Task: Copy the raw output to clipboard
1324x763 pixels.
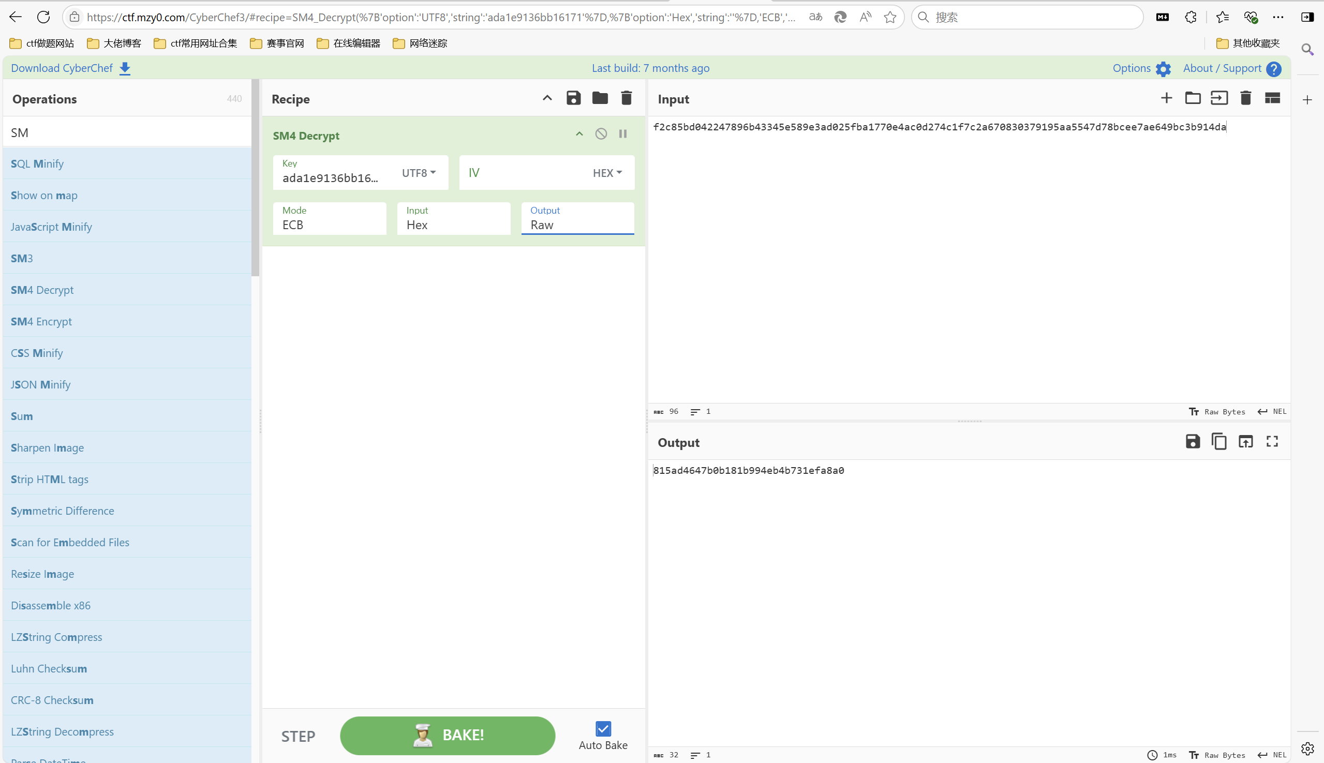Action: [x=1218, y=442]
